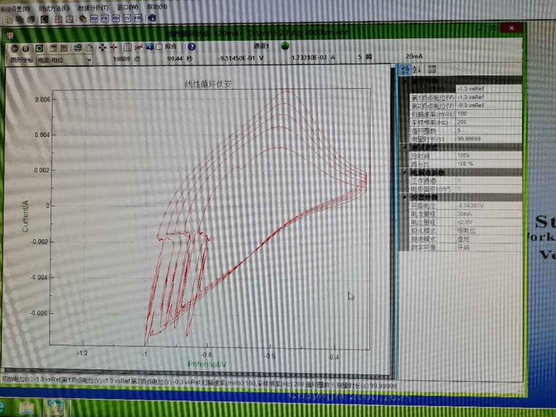Click the Current/A axis label
Viewport: 556px width, 417px height.
pyautogui.click(x=25, y=216)
